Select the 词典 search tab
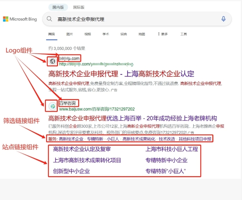The width and height of the screenshot is (242, 200). coord(124,34)
